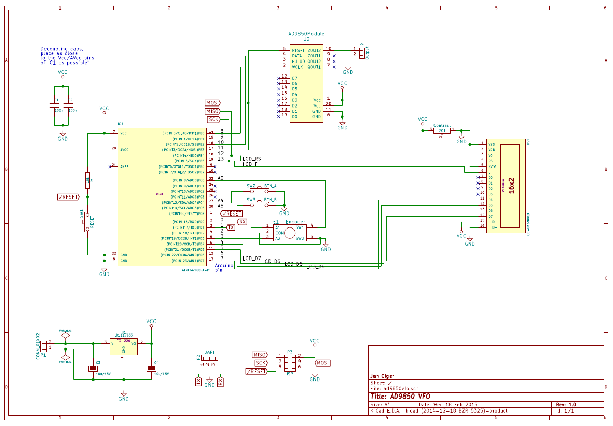Select the SCK global label near IC1
Image resolution: width=613 pixels, height=426 pixels.
point(214,119)
